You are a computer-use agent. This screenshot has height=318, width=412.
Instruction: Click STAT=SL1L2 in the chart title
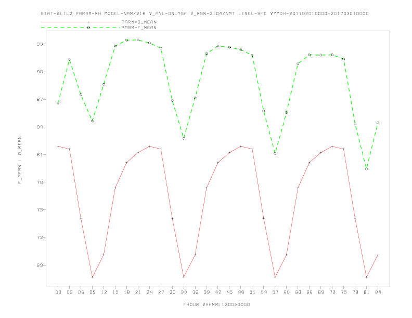(x=57, y=14)
